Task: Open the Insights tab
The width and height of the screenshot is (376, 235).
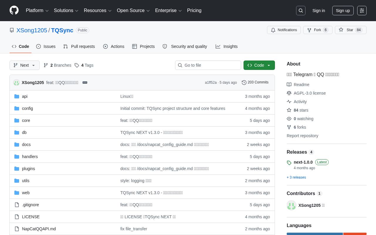Action: [x=226, y=46]
